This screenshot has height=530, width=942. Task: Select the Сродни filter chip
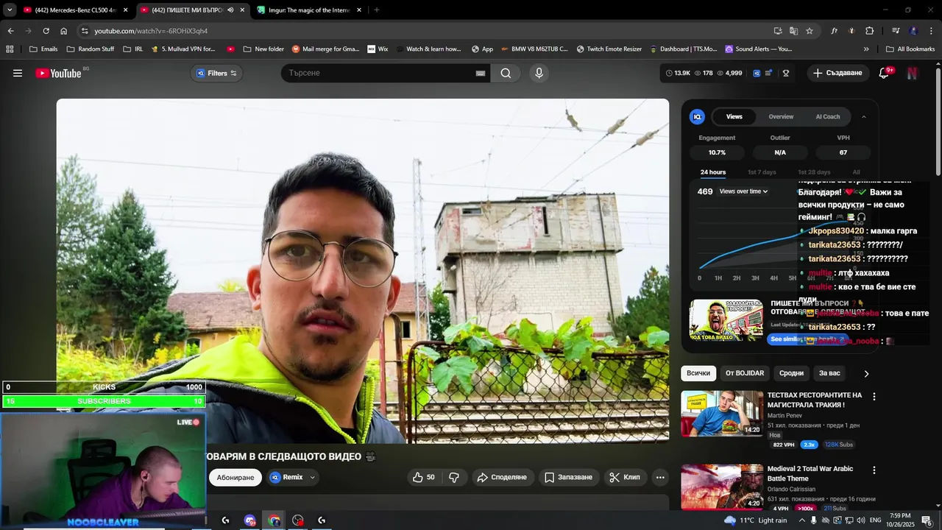(x=791, y=373)
